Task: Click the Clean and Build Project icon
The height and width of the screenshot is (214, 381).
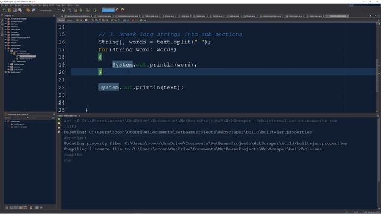Action: [76, 10]
